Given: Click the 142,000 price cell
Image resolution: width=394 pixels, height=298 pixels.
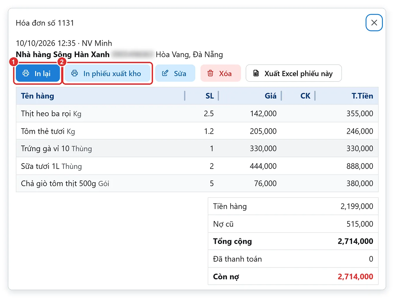Looking at the screenshot, I should pyautogui.click(x=263, y=114).
